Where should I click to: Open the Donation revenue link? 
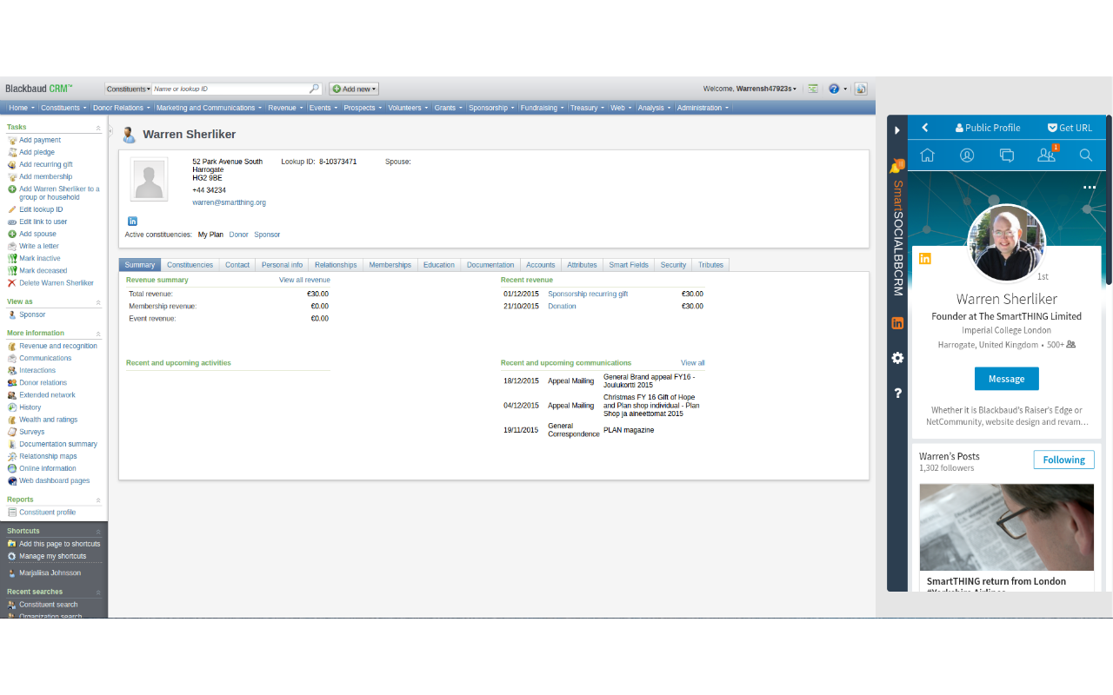tap(562, 306)
